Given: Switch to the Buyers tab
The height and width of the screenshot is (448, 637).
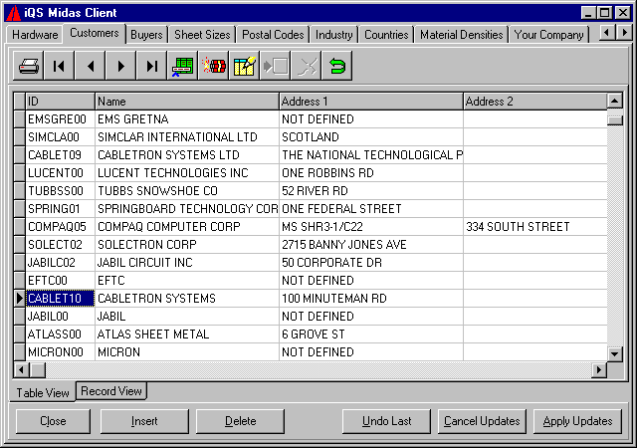Looking at the screenshot, I should coord(146,35).
